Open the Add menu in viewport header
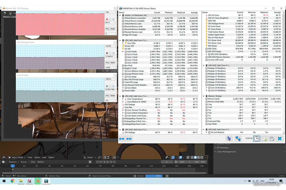This screenshot has height=190, width=286. (44, 157)
